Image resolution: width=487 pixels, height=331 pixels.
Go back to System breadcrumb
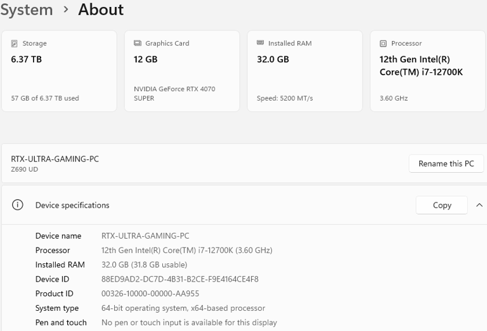coord(27,9)
